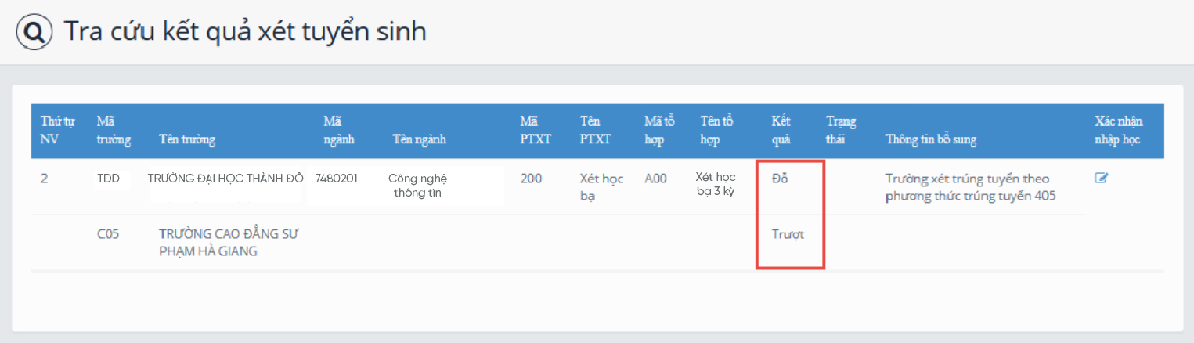Click the 'Mã ngành' column header
1194x343 pixels.
339,131
